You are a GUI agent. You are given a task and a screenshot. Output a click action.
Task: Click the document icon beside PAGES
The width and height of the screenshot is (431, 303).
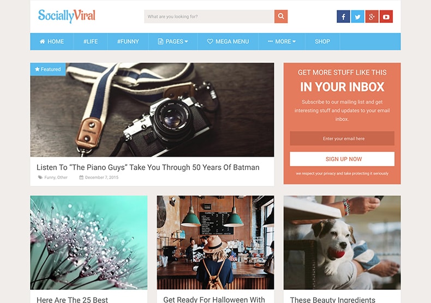160,41
